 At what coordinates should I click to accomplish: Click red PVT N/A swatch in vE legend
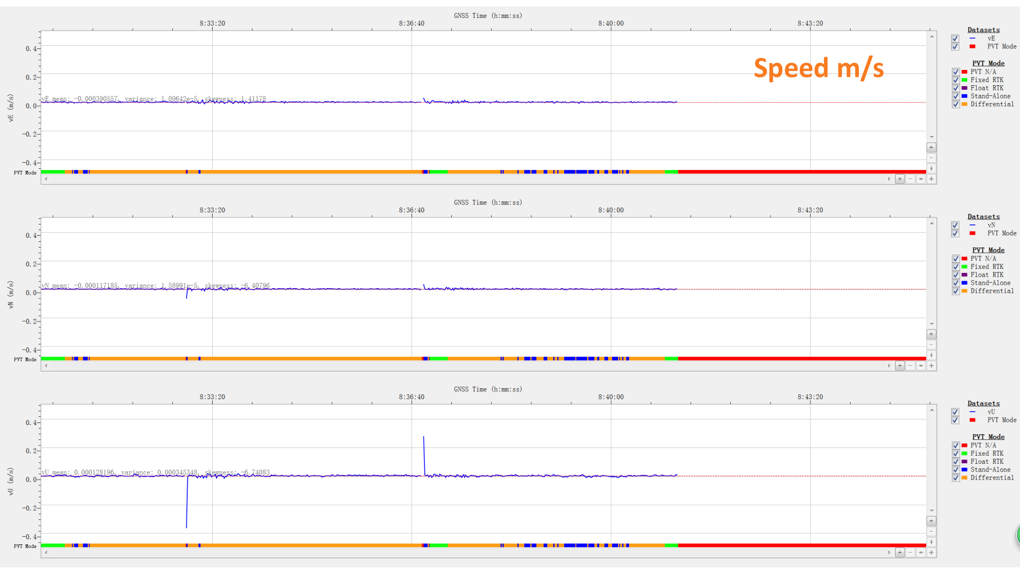964,72
